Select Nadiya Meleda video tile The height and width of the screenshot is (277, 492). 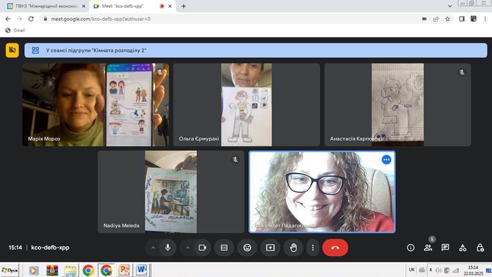[171, 192]
